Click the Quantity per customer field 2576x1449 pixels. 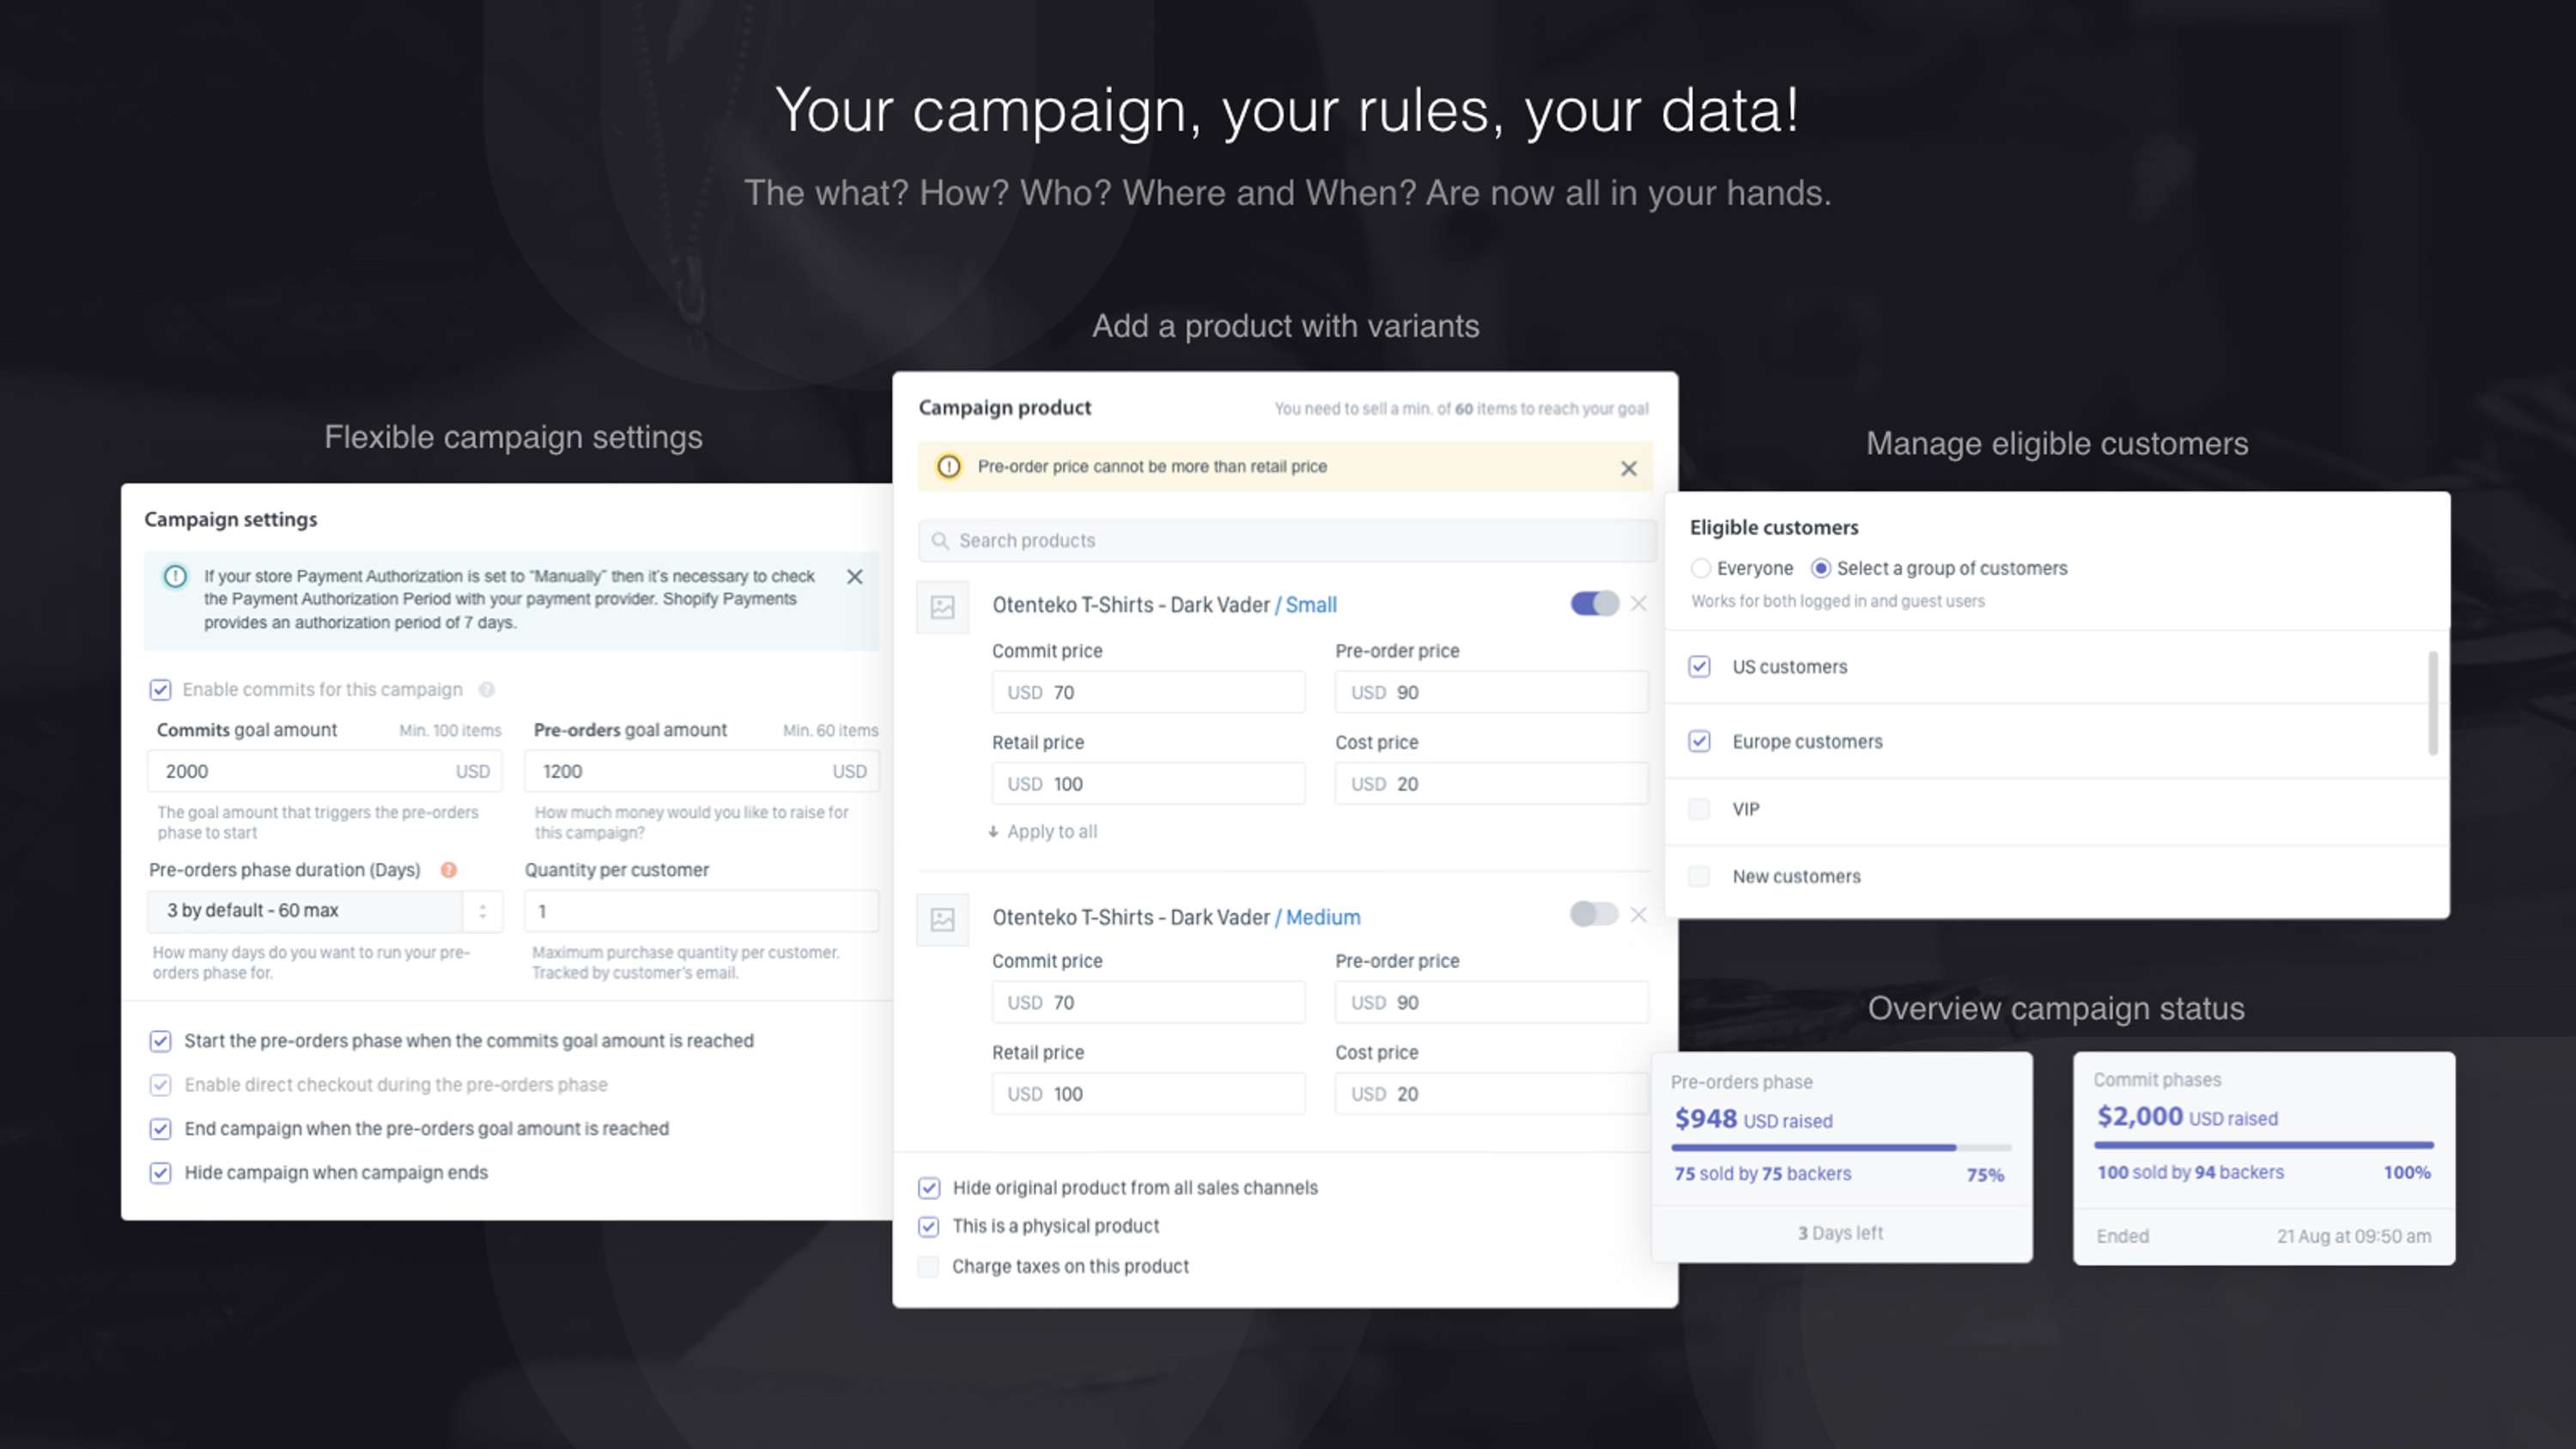click(x=702, y=911)
